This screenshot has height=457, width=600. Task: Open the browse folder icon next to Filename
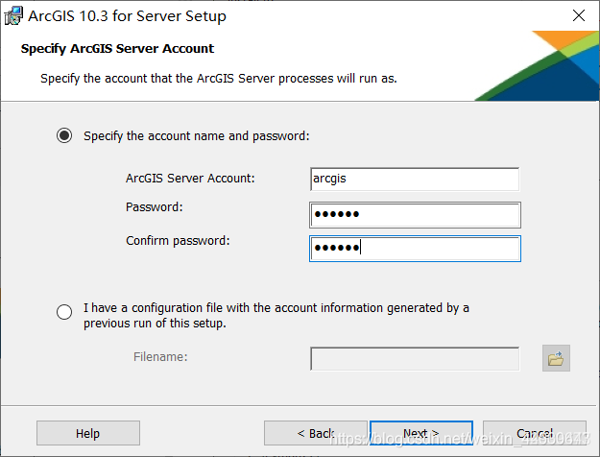click(556, 358)
